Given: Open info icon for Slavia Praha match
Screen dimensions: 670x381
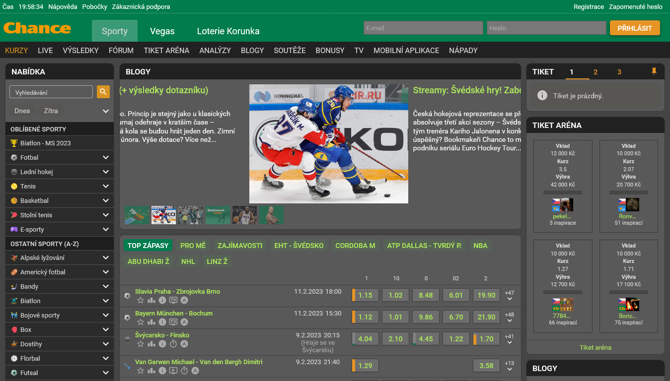Looking at the screenshot, I should point(162,300).
